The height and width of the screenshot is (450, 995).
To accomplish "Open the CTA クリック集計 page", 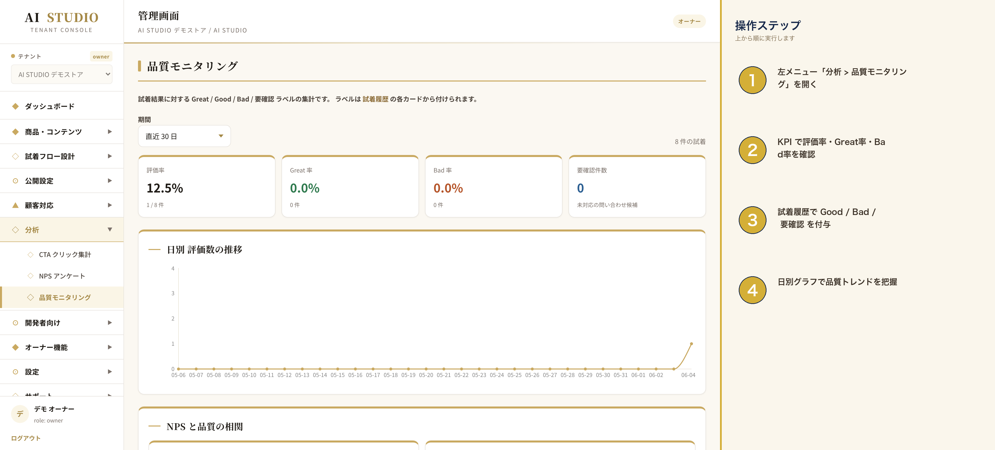I will 62,254.
